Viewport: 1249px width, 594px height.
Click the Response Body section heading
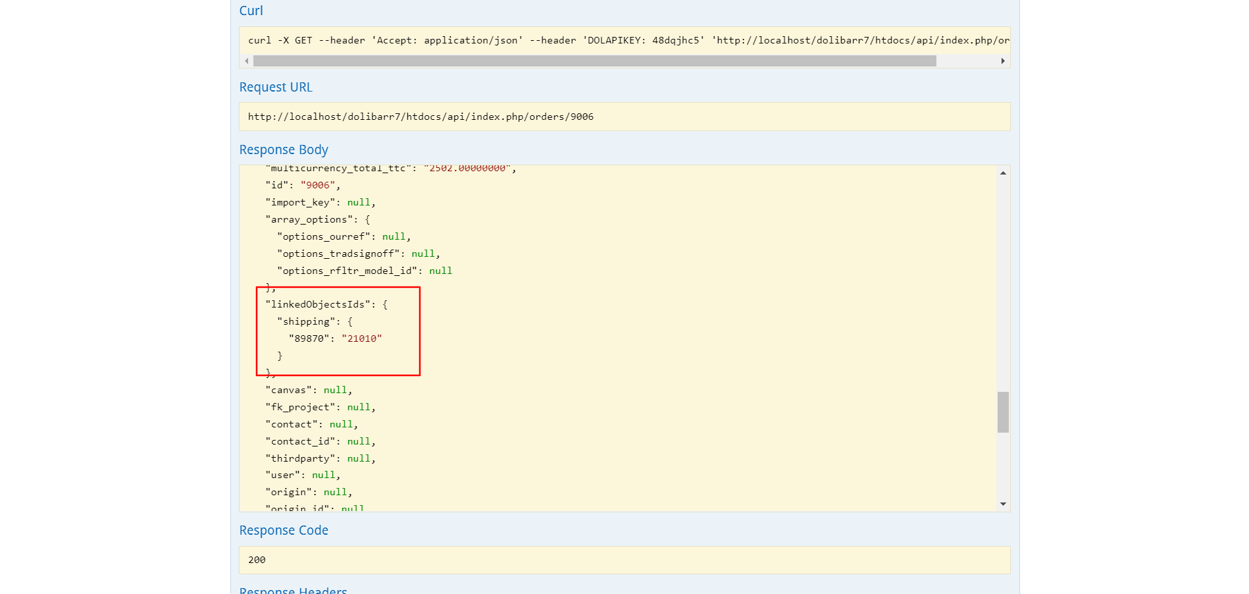[x=284, y=149]
